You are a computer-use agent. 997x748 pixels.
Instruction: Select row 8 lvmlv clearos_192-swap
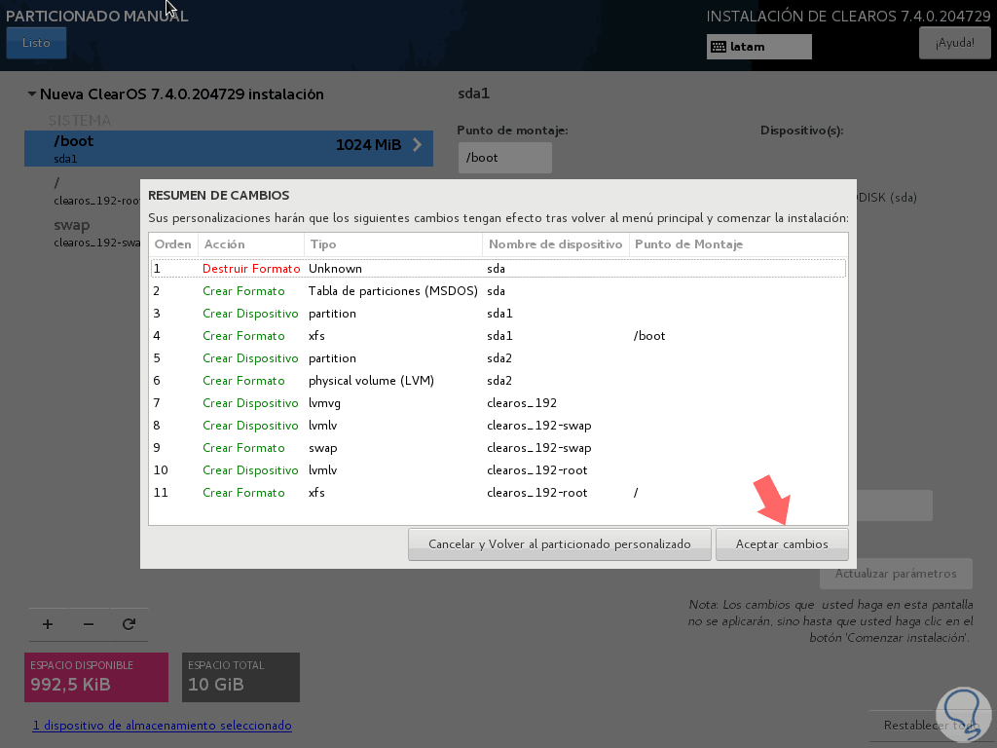click(498, 426)
